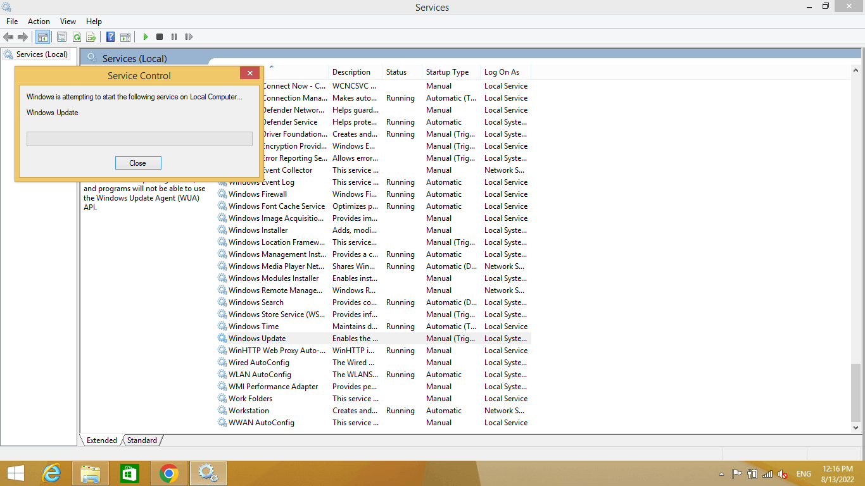Click the Restart Service toolbar icon

tap(189, 37)
